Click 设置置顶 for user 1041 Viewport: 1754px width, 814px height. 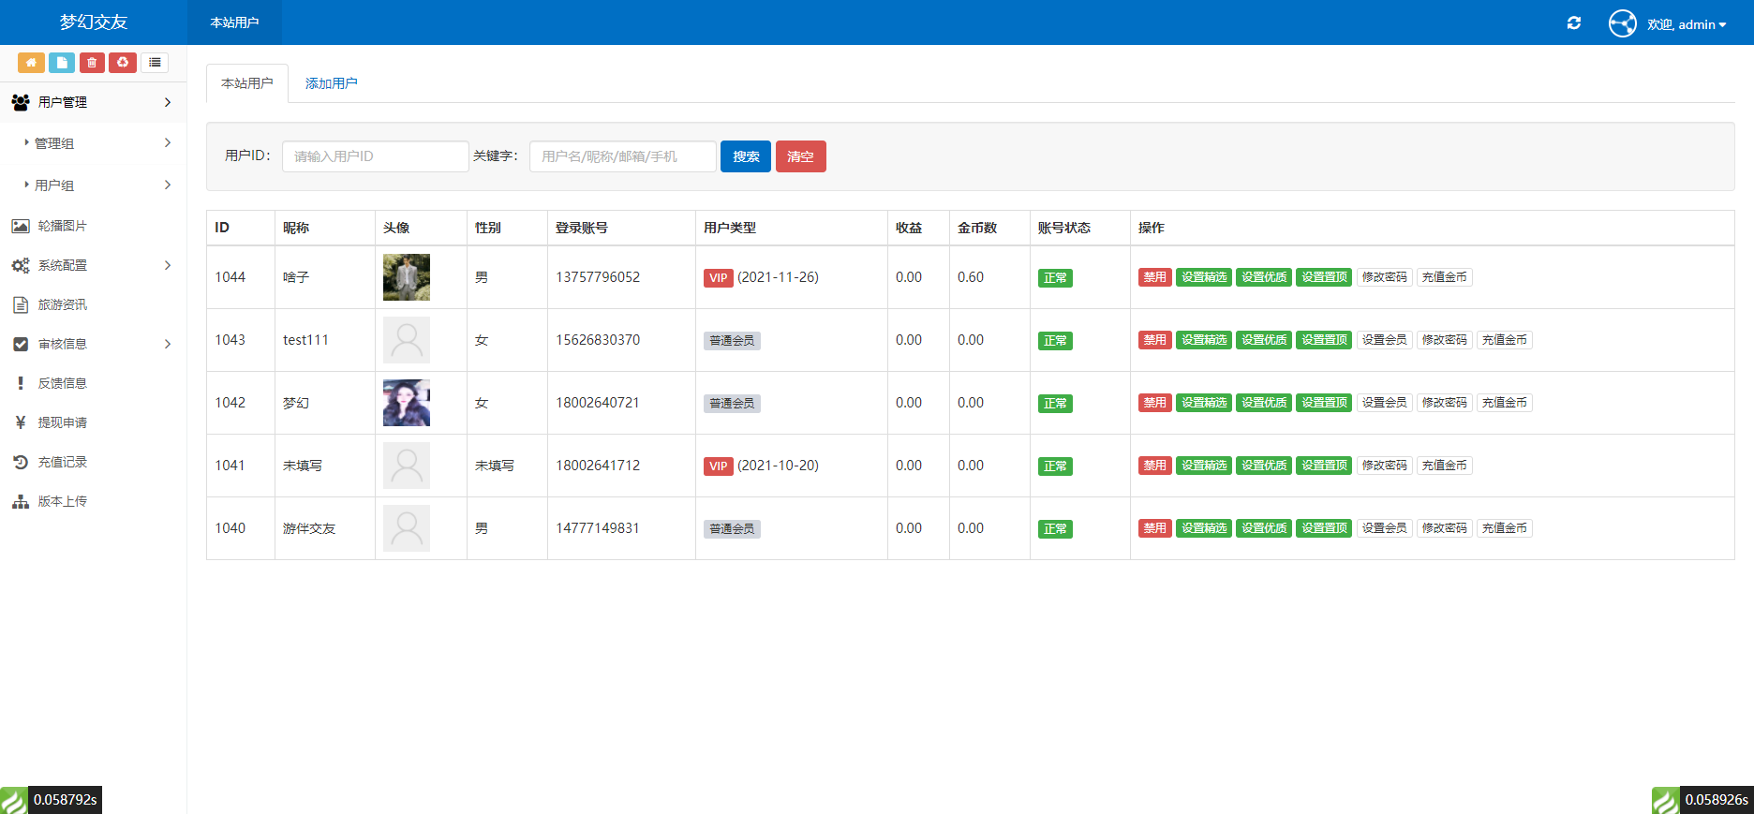[1324, 466]
